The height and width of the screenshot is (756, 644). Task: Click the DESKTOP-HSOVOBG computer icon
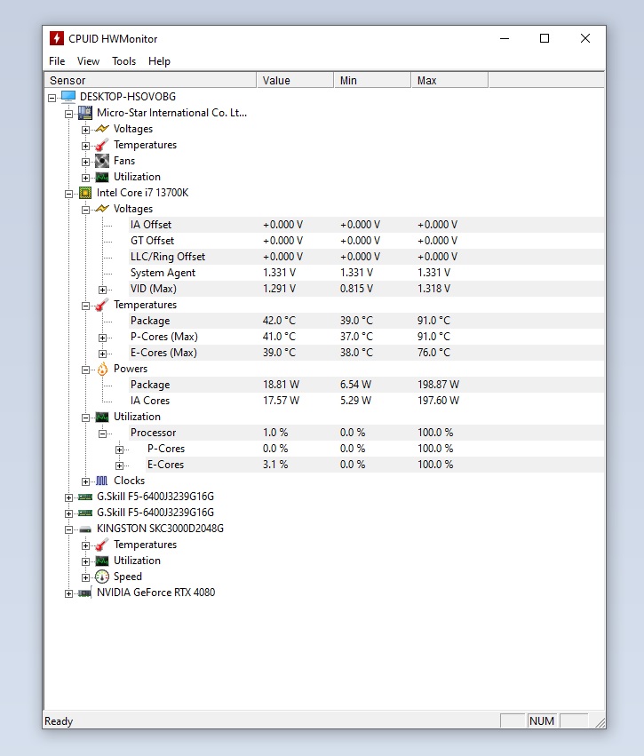click(68, 97)
